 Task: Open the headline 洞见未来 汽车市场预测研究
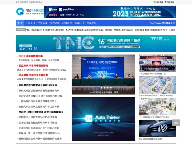pos(33,66)
